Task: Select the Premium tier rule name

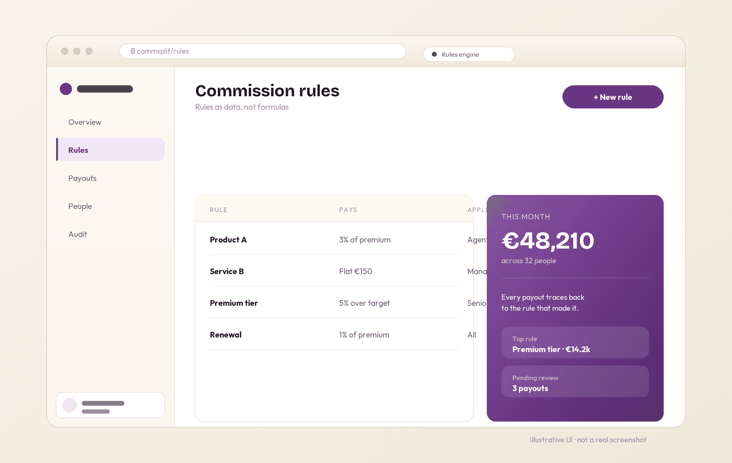Action: pyautogui.click(x=234, y=303)
